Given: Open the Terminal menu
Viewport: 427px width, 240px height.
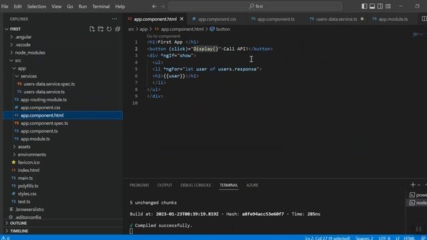Looking at the screenshot, I should click(101, 6).
